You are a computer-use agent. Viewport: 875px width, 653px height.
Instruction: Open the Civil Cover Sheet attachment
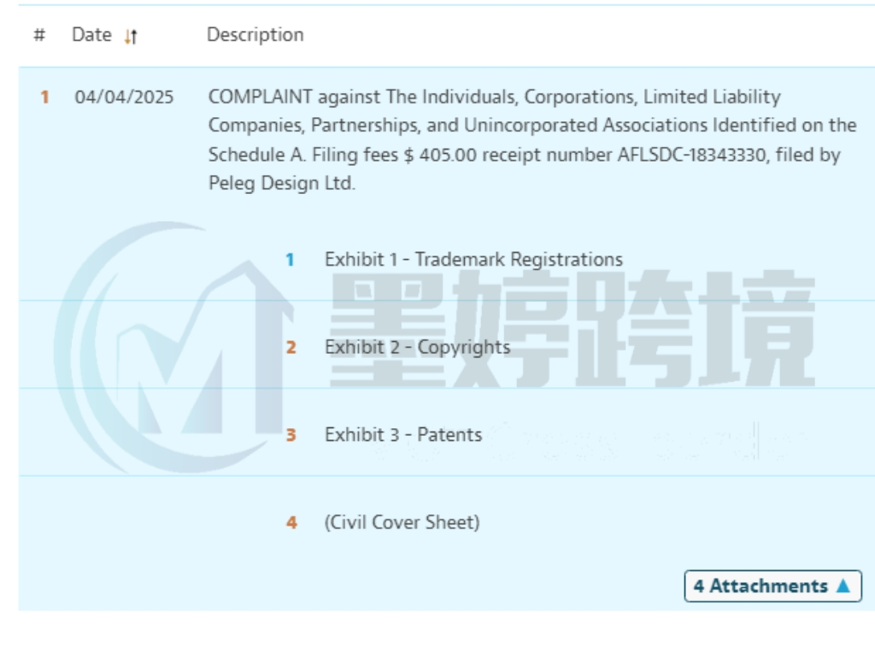[402, 523]
